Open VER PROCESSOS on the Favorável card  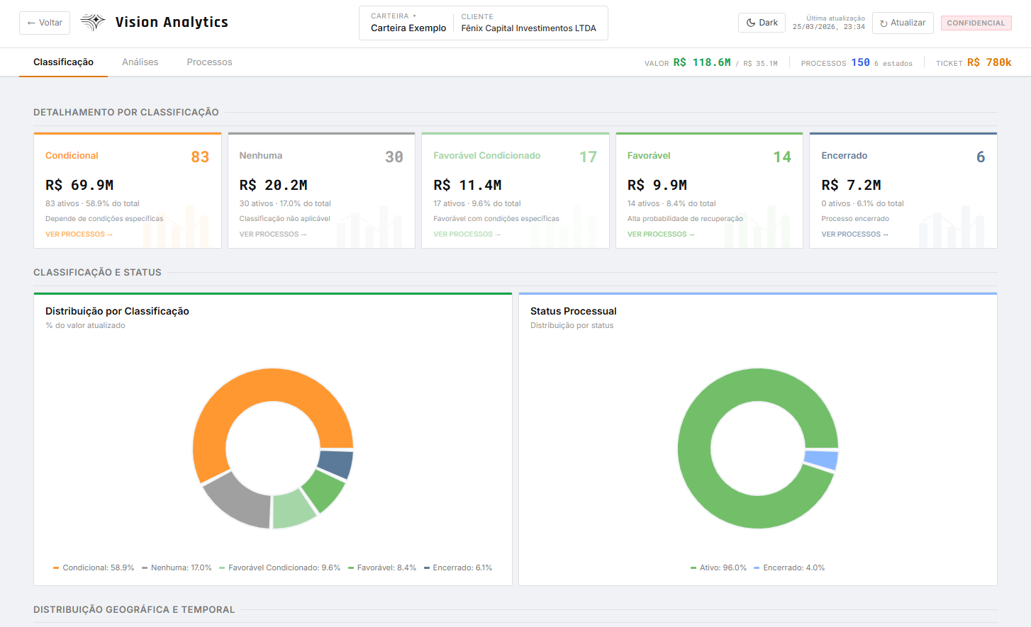pyautogui.click(x=660, y=234)
